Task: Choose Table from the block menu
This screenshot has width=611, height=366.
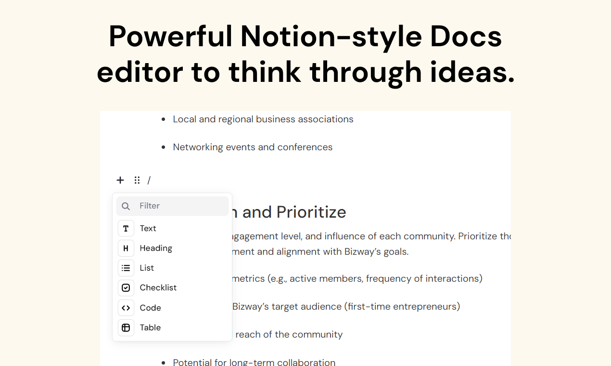Action: point(172,327)
